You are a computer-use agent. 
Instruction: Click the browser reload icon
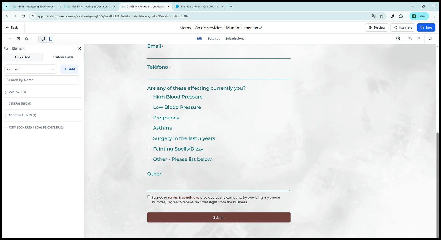(x=23, y=16)
